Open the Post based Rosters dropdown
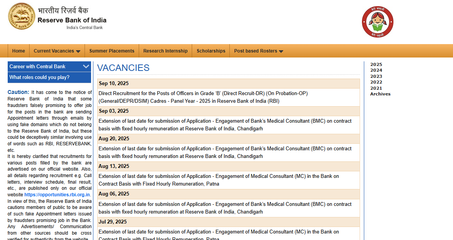The image size is (453, 240). (258, 51)
